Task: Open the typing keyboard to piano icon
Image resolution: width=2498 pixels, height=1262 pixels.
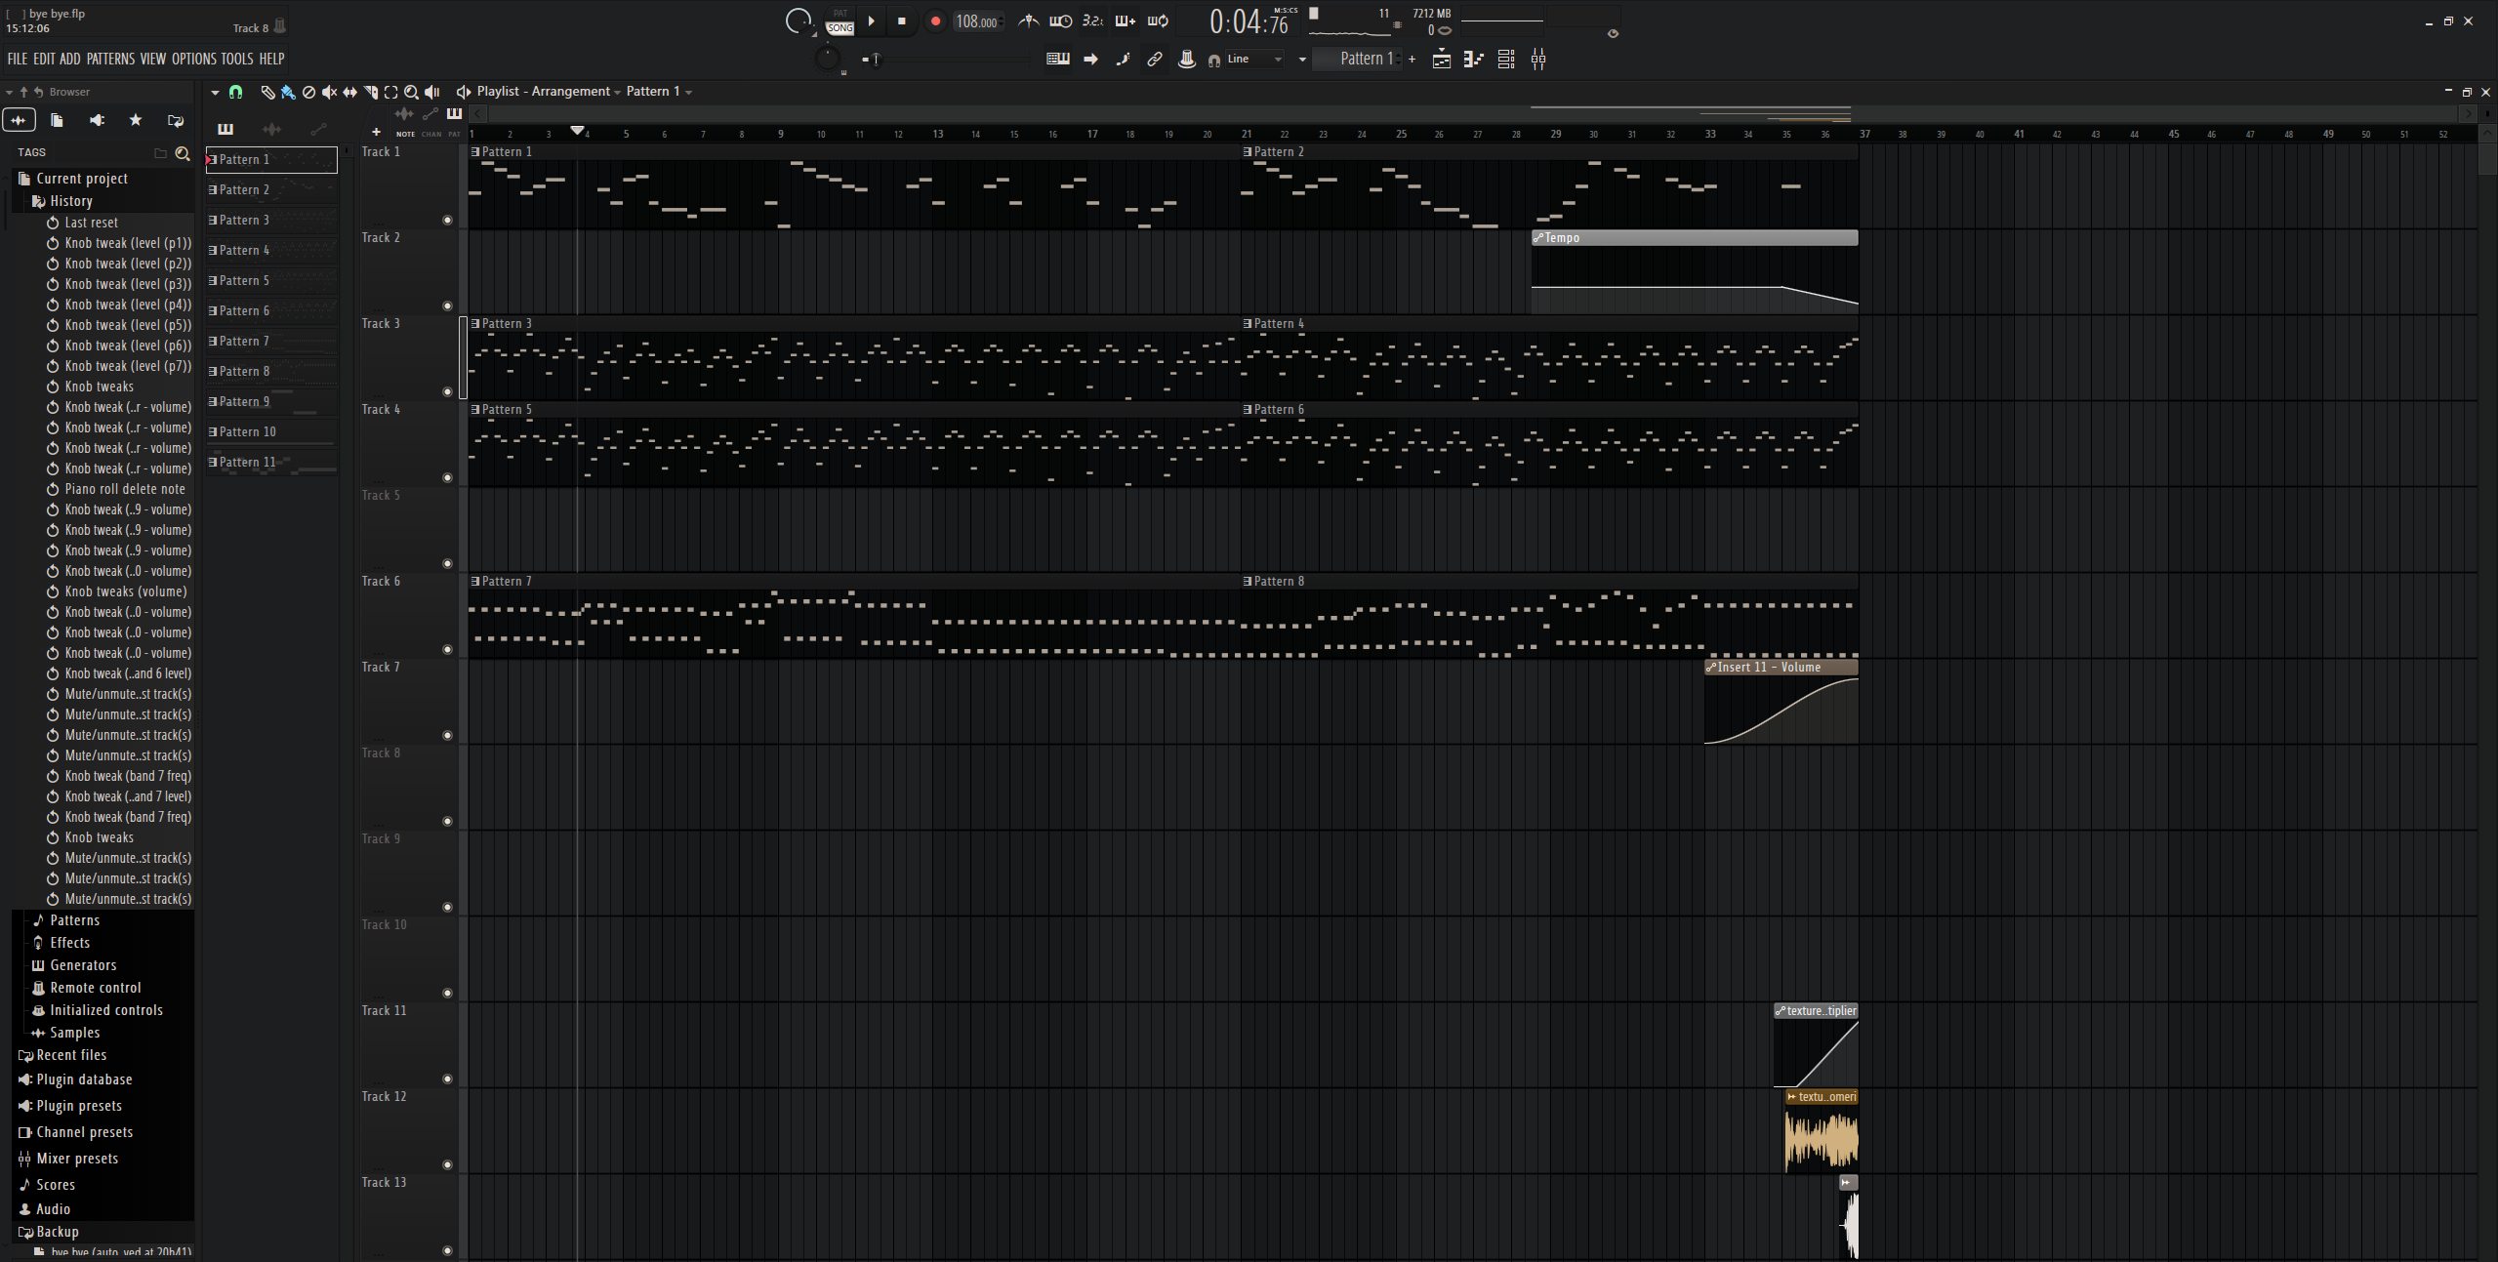Action: coord(1058,59)
